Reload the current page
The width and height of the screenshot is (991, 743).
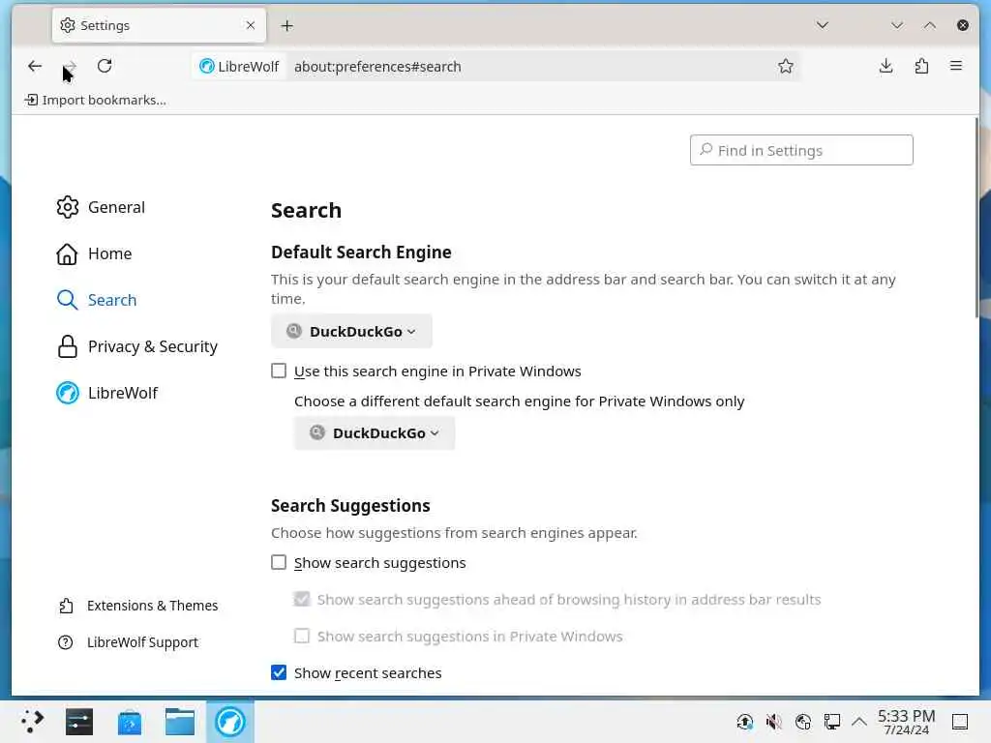pyautogui.click(x=105, y=67)
